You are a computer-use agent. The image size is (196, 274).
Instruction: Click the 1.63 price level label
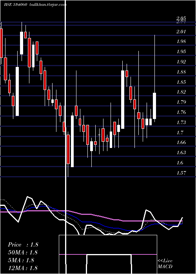coord(181,153)
